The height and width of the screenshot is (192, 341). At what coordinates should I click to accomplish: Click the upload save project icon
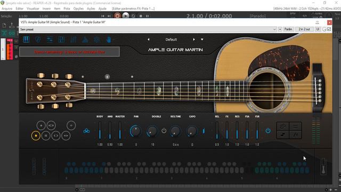pyautogui.click(x=12, y=26)
